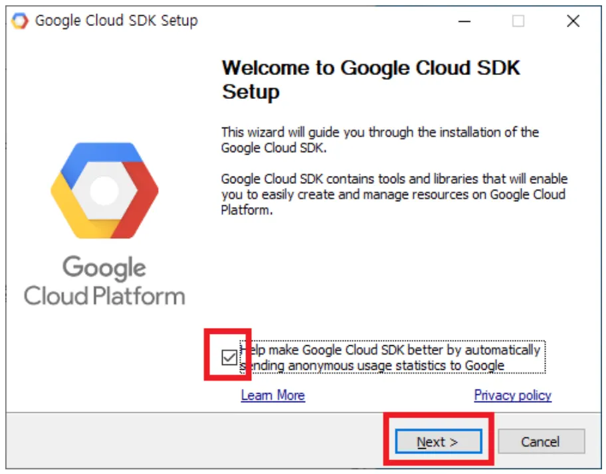Click the greyed-out maximize button
The width and height of the screenshot is (606, 474).
click(518, 21)
